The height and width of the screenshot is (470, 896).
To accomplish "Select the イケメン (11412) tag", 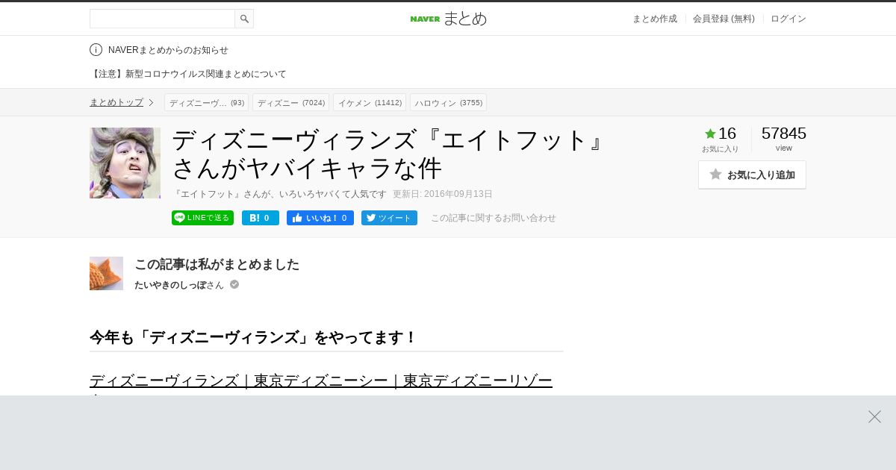I will click(x=370, y=102).
